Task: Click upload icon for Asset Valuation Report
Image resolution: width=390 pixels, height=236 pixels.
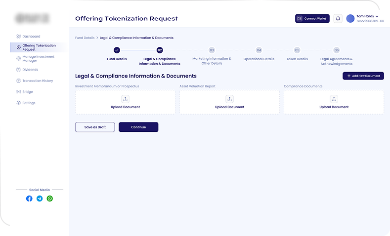Action: (x=229, y=99)
